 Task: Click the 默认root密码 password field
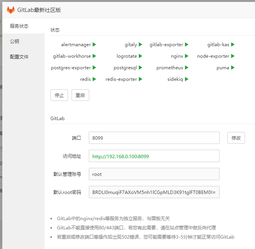tap(154, 192)
